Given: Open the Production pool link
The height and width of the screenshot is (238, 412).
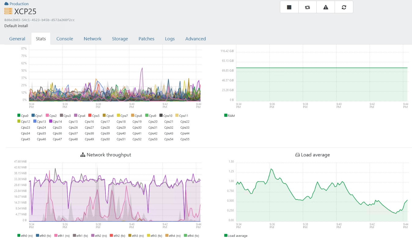Looking at the screenshot, I should pyautogui.click(x=19, y=4).
